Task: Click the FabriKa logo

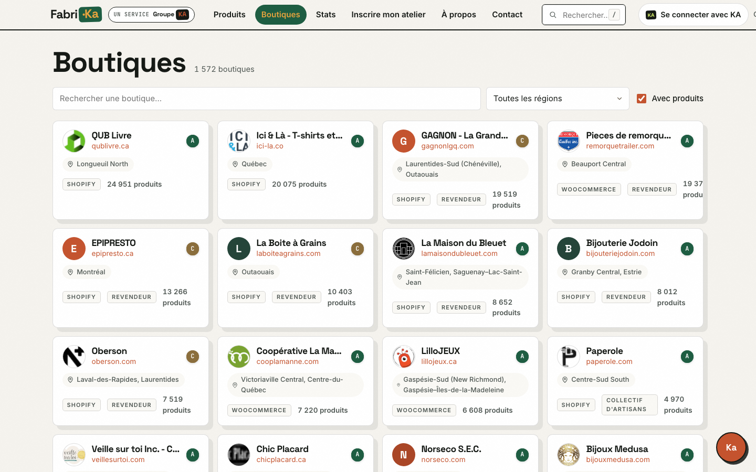Action: (x=76, y=15)
